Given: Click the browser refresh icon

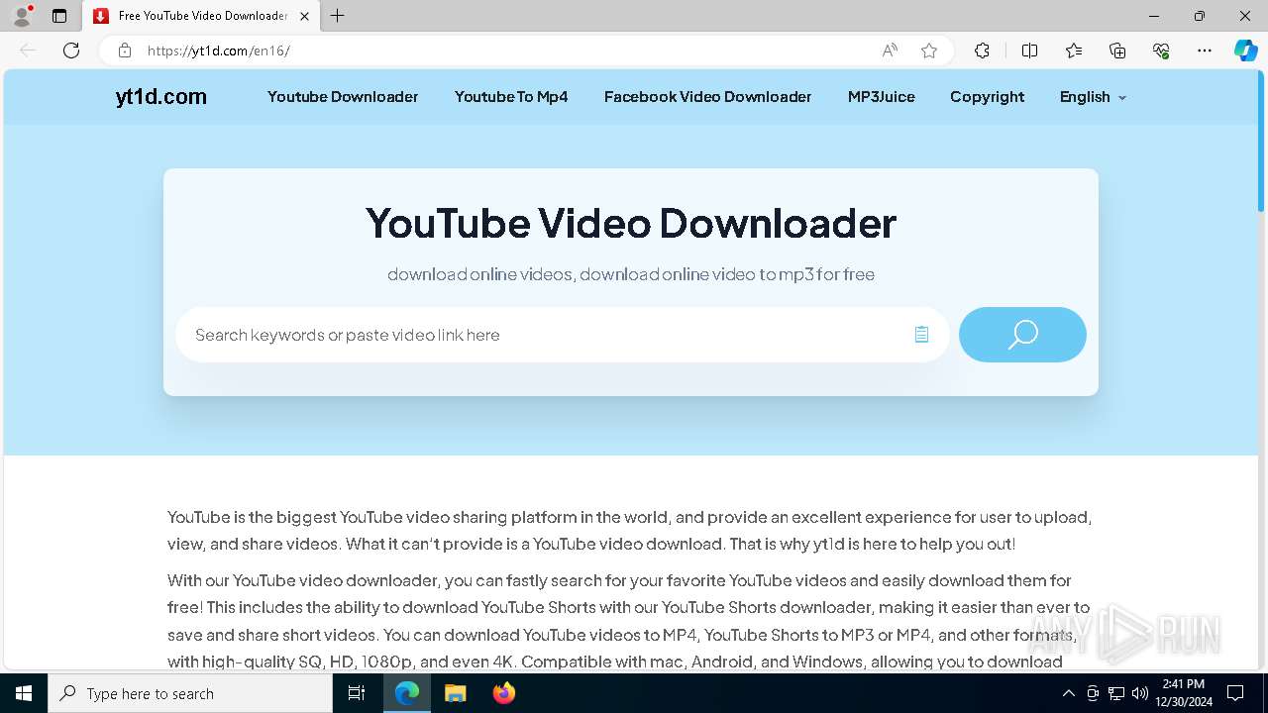Looking at the screenshot, I should (71, 51).
